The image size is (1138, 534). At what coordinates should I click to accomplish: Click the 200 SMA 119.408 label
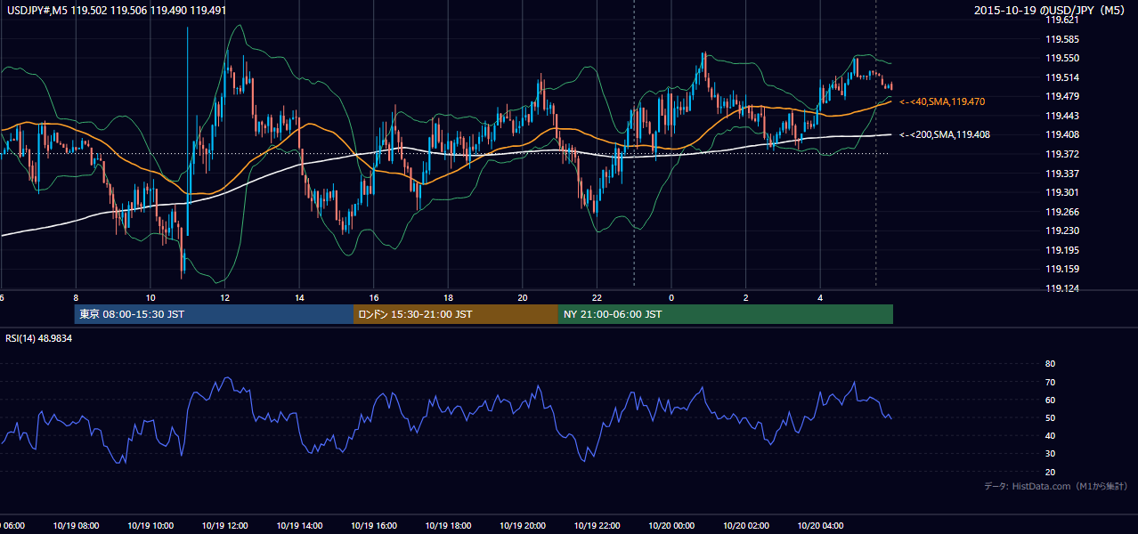coord(945,134)
